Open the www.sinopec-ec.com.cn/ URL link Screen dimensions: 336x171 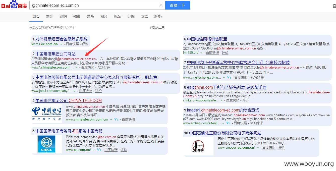[x=236, y=148]
